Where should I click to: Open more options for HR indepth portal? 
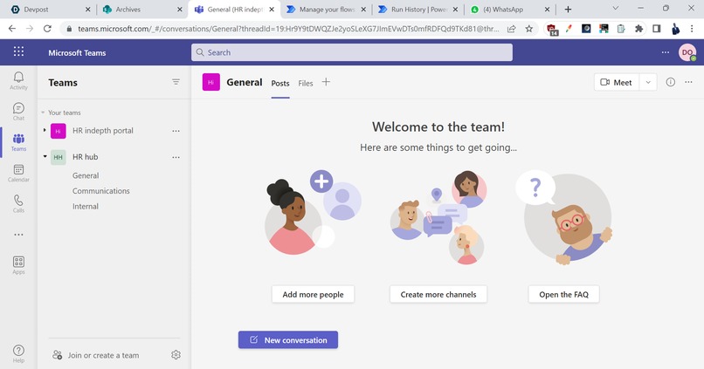176,131
